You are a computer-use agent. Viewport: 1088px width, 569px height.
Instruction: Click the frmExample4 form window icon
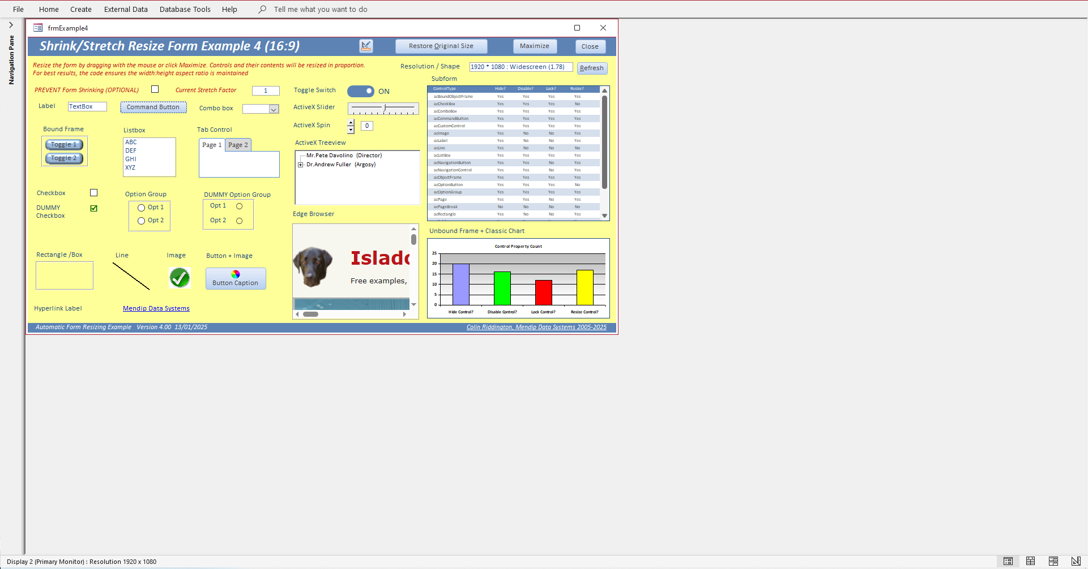38,28
